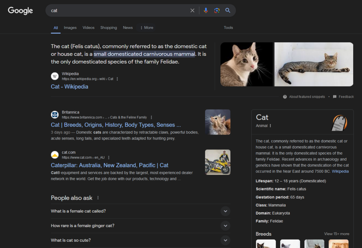
Task: Click the People also ask heading
Action: point(71,198)
